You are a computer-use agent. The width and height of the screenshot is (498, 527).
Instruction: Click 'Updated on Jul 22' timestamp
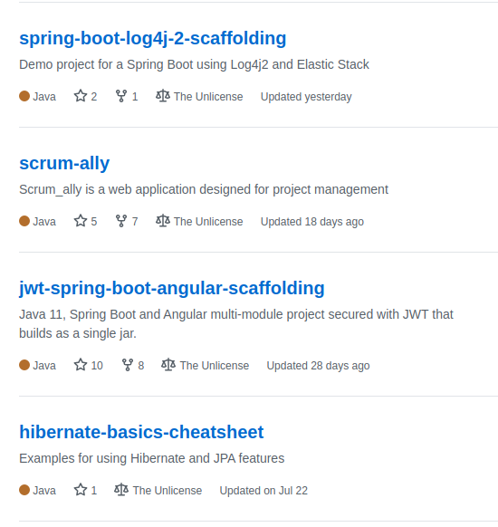click(x=263, y=491)
